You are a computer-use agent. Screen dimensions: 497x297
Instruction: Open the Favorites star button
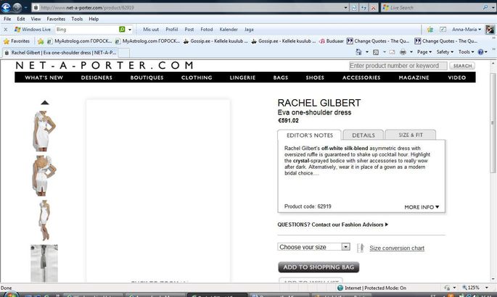pyautogui.click(x=17, y=41)
